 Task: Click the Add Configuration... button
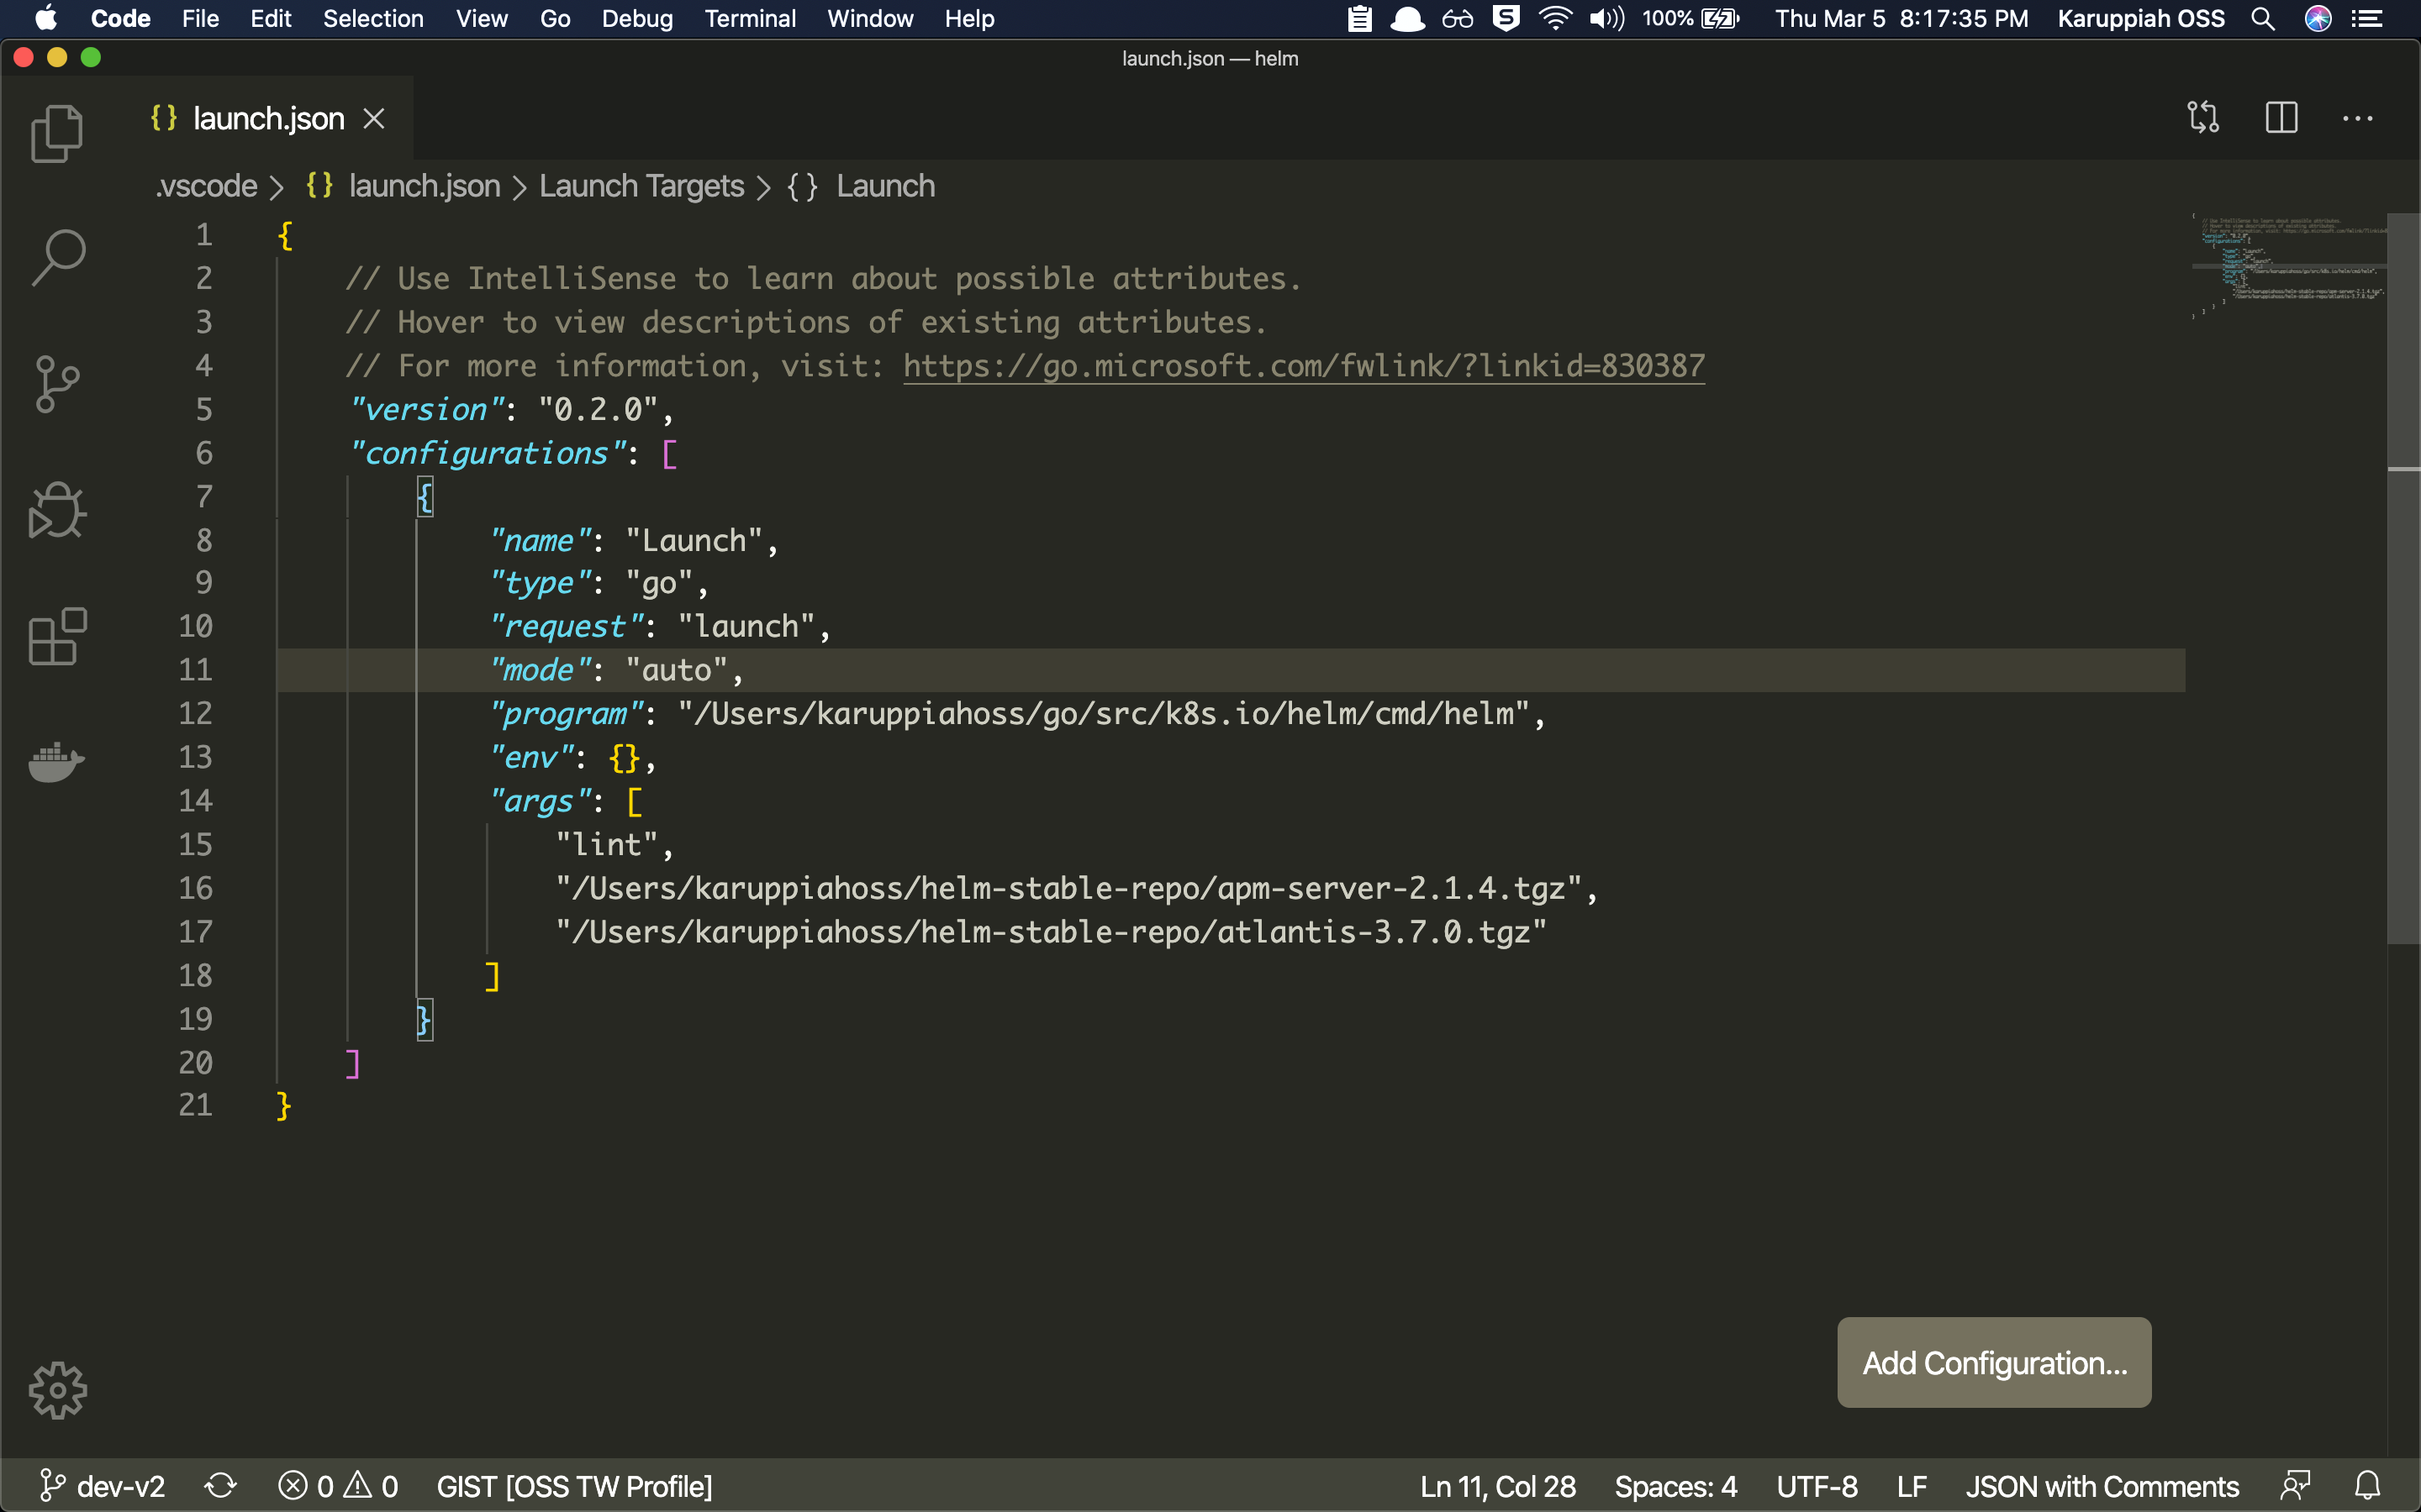pos(1994,1362)
